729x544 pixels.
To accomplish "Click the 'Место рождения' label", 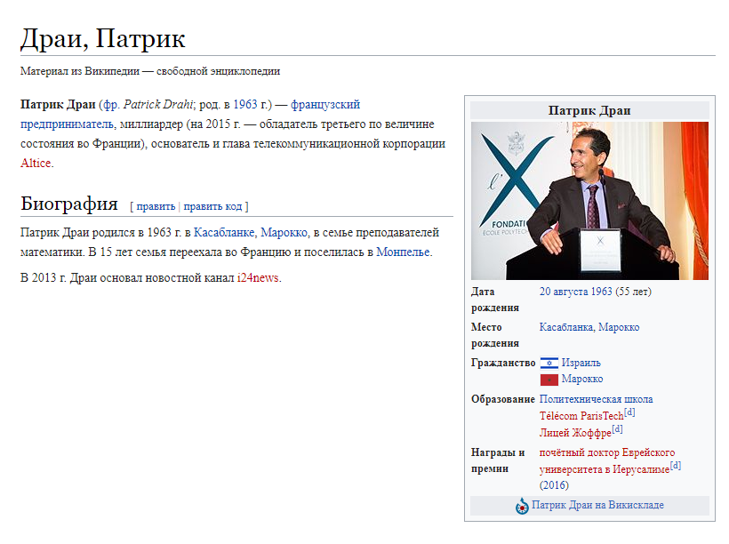I will point(495,335).
